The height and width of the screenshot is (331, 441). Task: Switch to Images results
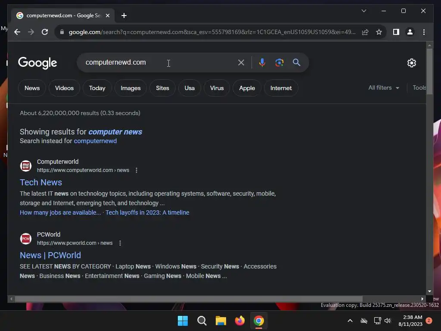click(x=130, y=88)
